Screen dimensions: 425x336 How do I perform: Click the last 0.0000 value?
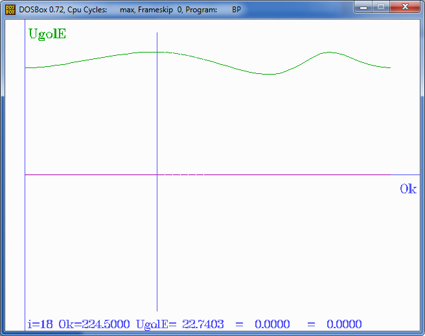[x=344, y=324]
